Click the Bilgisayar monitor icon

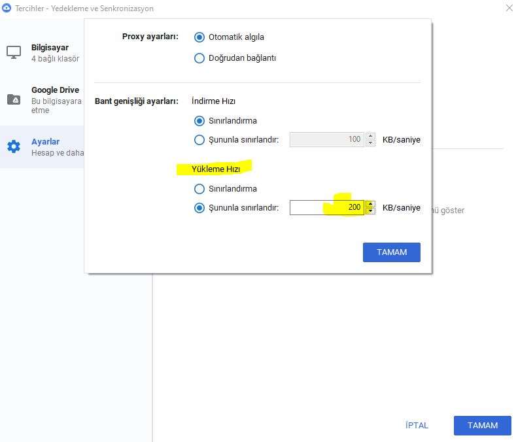(x=14, y=52)
